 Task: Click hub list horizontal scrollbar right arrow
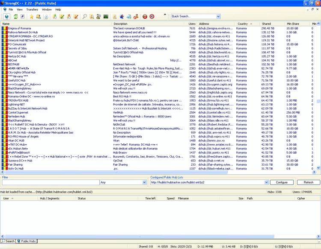[x=314, y=172]
